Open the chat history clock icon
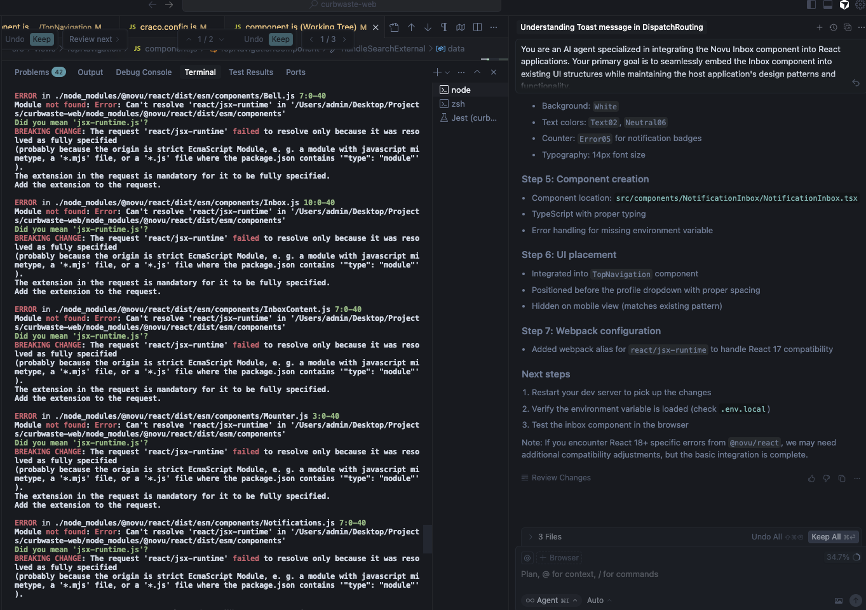 pos(834,27)
